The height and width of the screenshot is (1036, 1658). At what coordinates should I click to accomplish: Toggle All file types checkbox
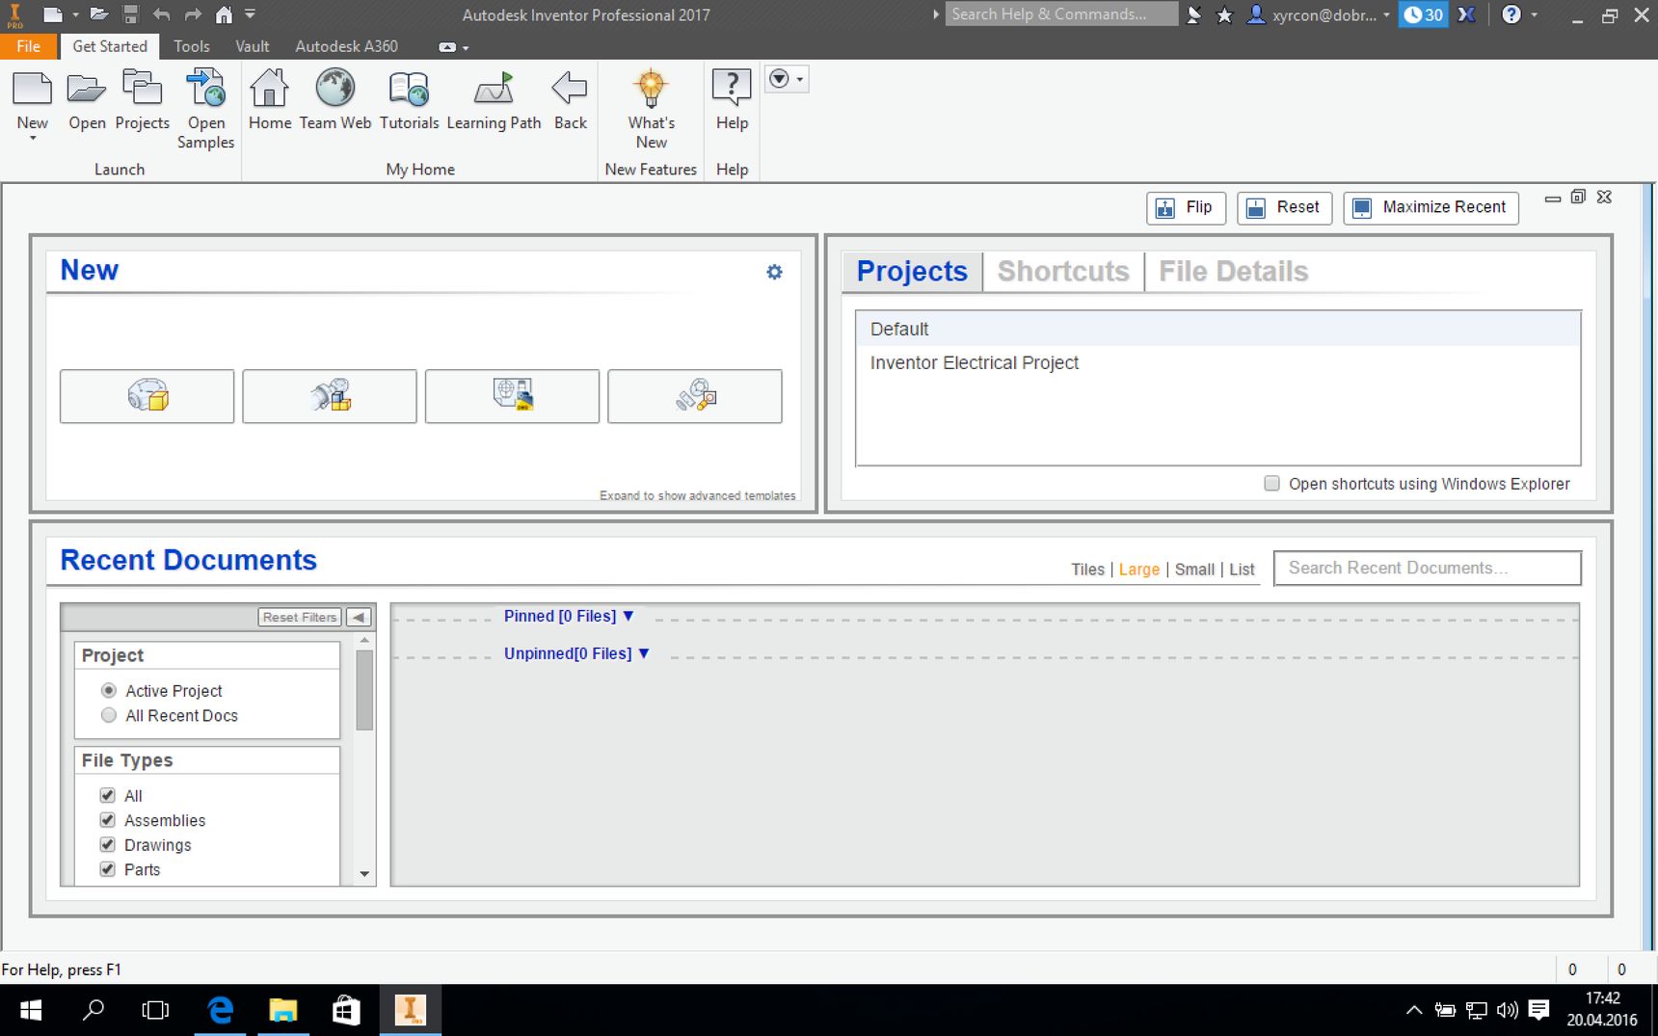[107, 795]
